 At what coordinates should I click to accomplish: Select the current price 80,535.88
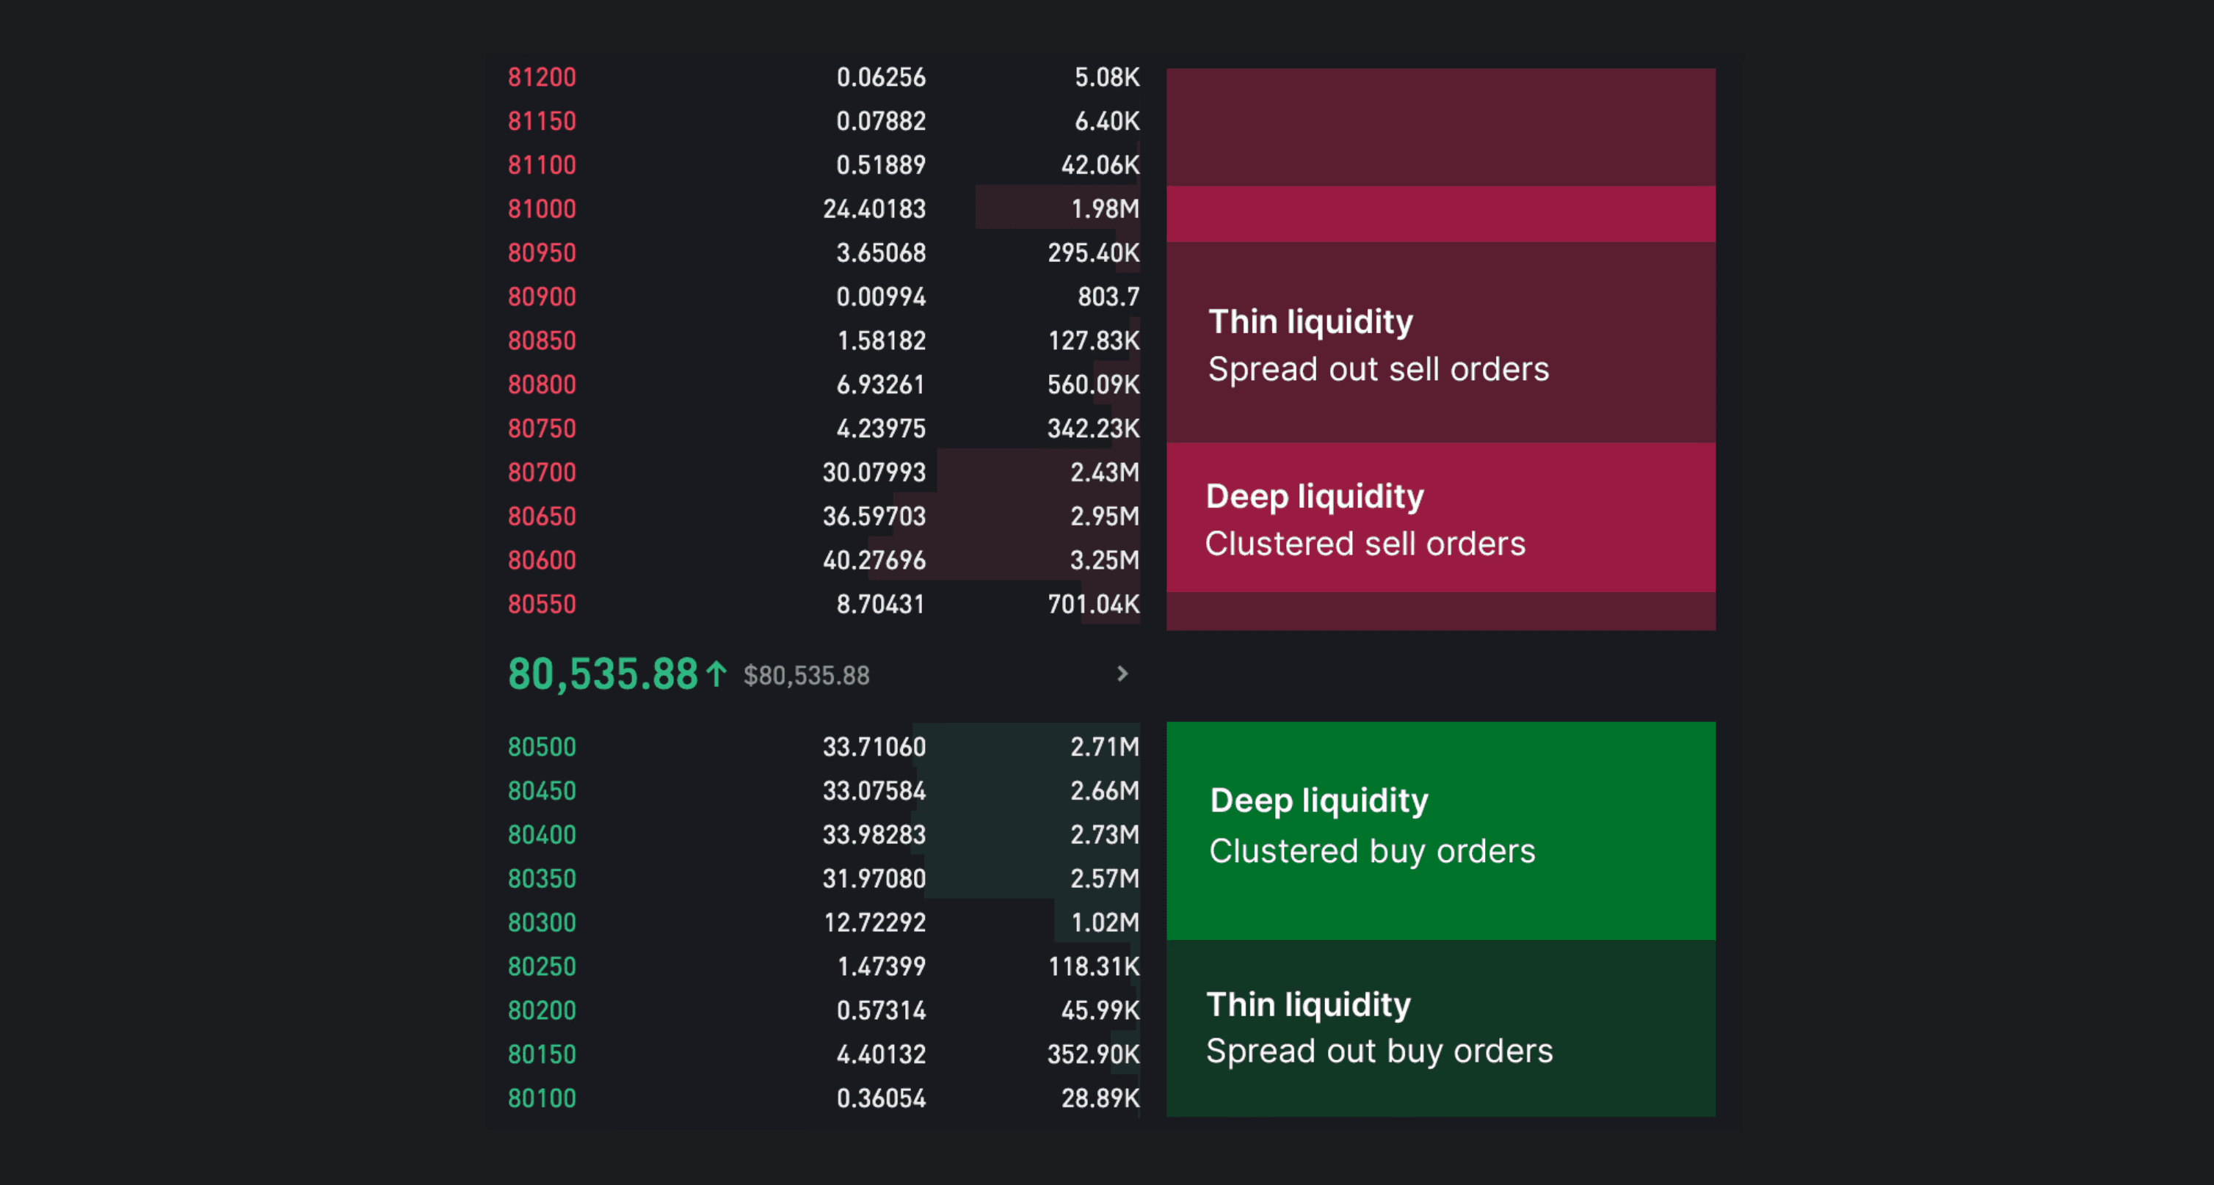(603, 674)
